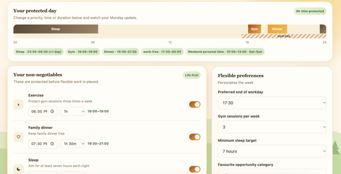
Task: Turn off the Family dinner toggle
Action: click(195, 137)
